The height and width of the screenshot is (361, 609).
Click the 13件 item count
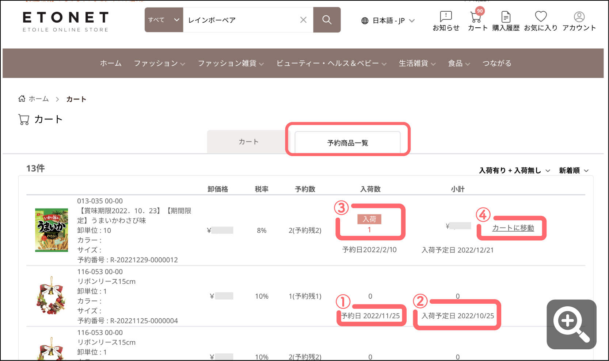pos(35,168)
